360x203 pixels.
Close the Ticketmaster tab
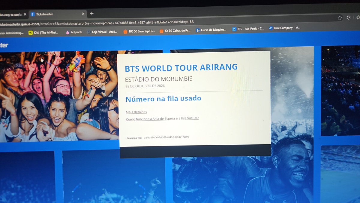[x=83, y=14]
